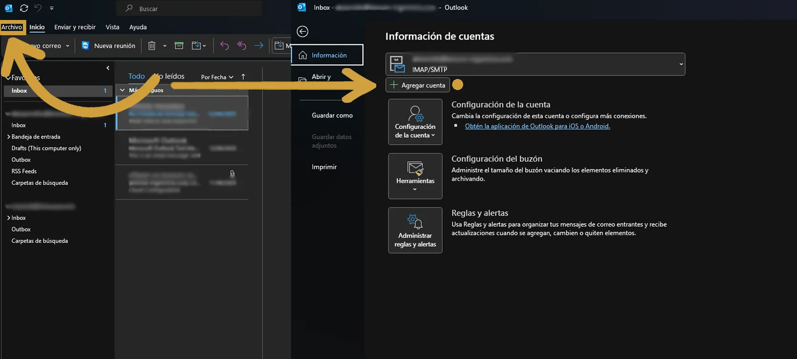Choose Imprimir in backstage menu
797x359 pixels.
coord(324,167)
